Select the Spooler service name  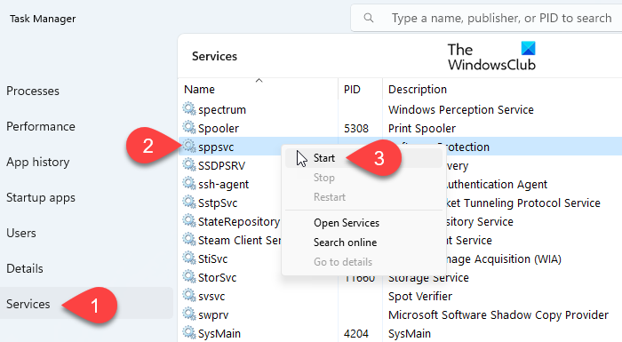[219, 129]
